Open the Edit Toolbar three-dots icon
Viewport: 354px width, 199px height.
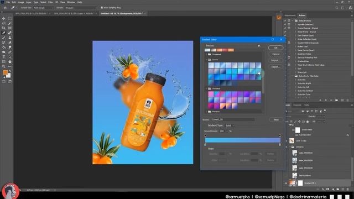(x=10, y=66)
